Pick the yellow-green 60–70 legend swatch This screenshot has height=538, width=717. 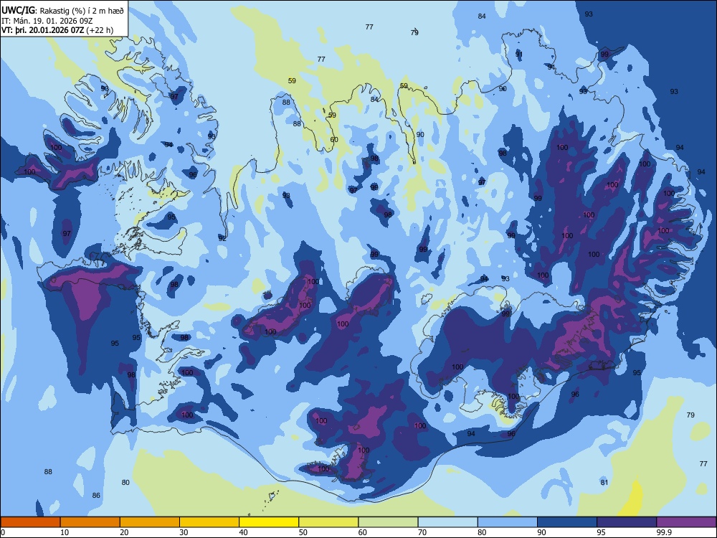click(x=388, y=522)
